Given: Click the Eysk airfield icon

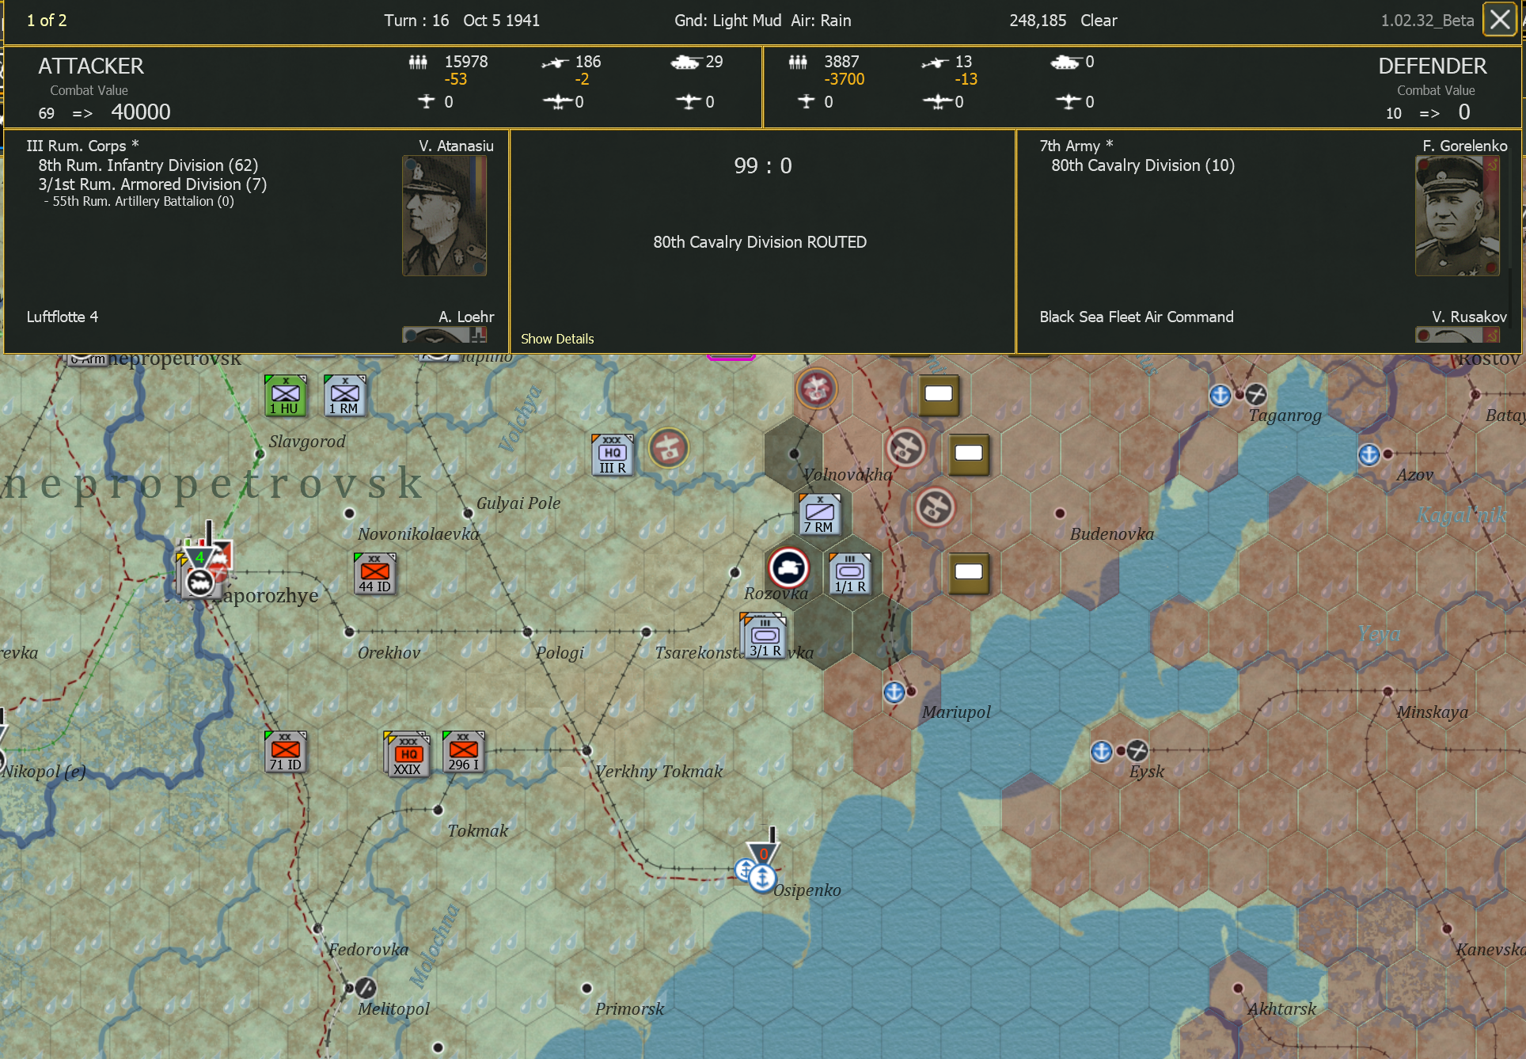Looking at the screenshot, I should click(1137, 750).
